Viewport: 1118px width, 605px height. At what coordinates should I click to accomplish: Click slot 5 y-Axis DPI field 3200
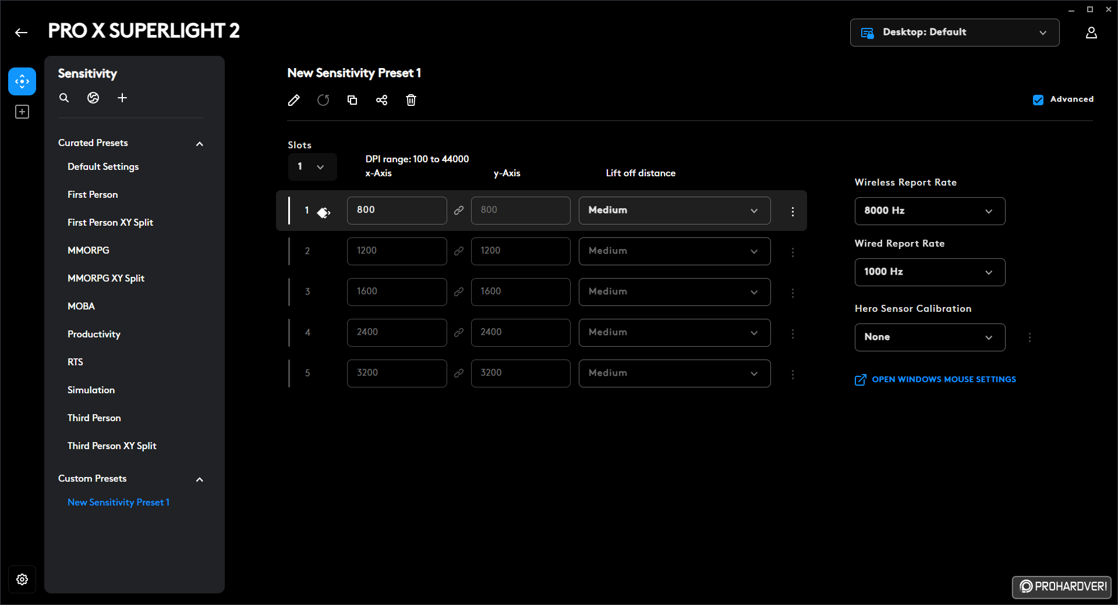tap(521, 373)
